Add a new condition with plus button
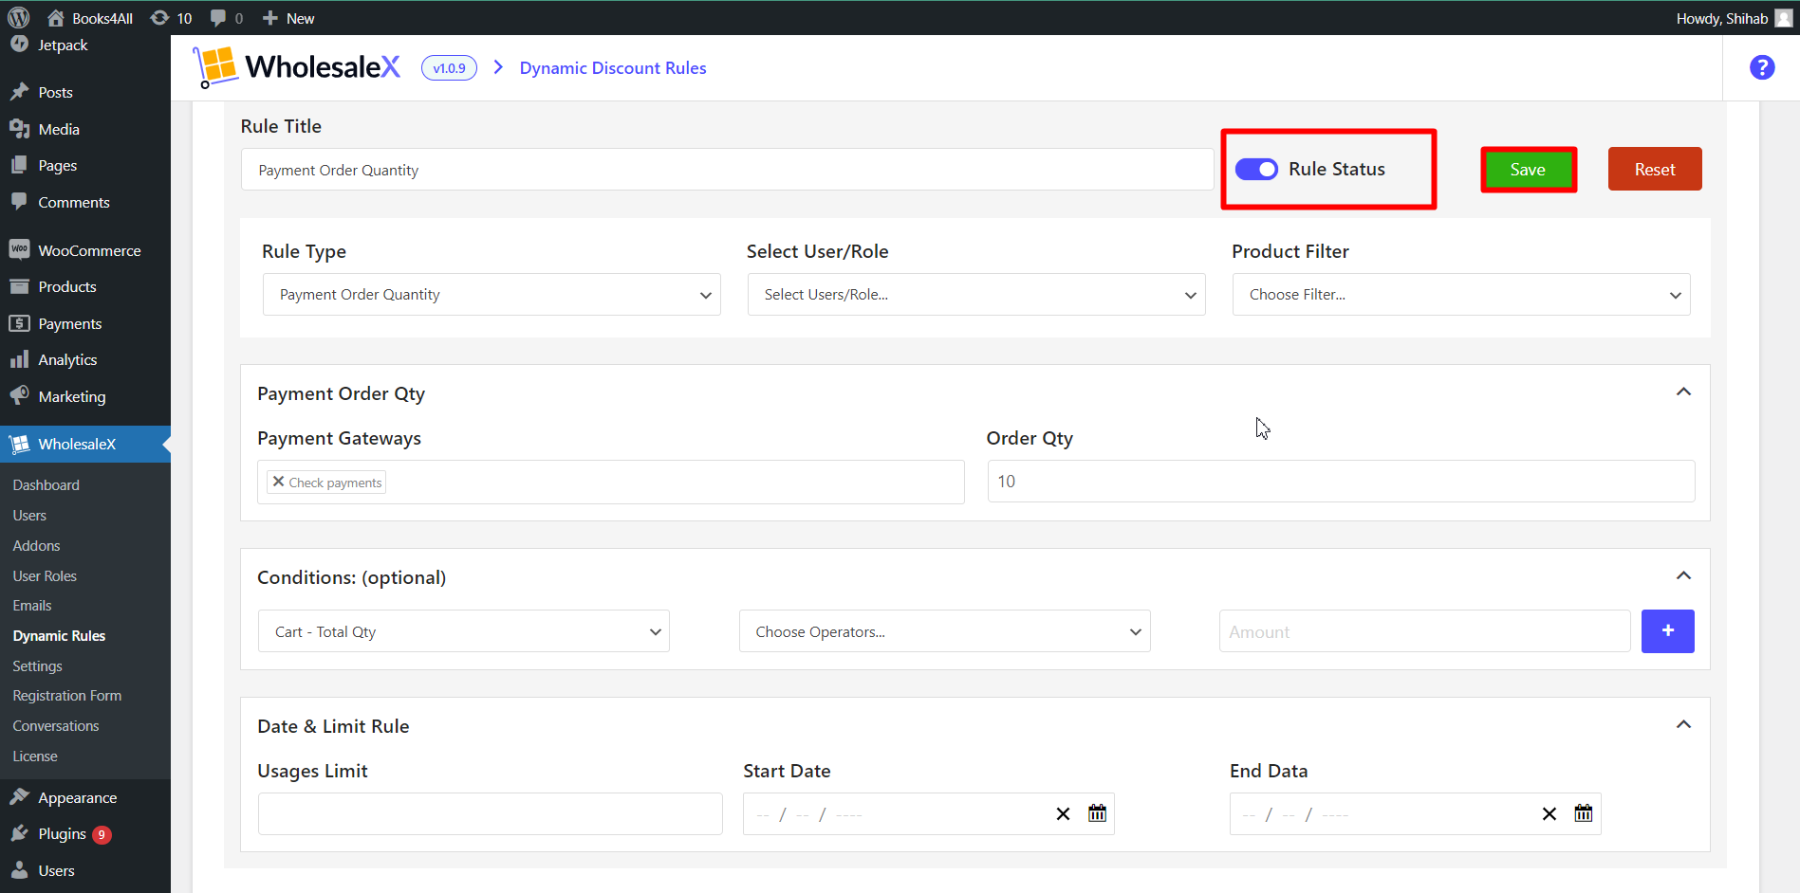This screenshot has width=1800, height=893. pyautogui.click(x=1667, y=631)
